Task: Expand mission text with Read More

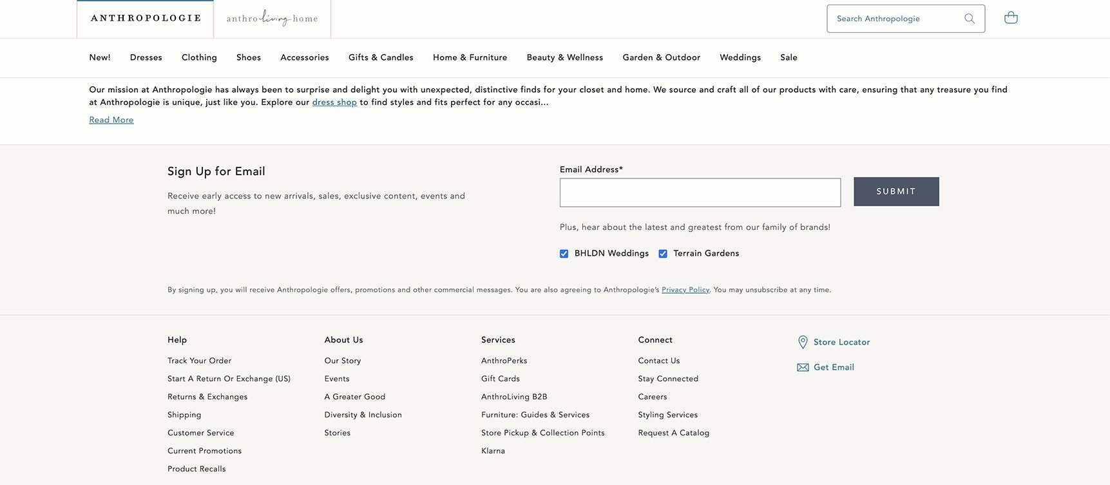Action: [x=111, y=120]
